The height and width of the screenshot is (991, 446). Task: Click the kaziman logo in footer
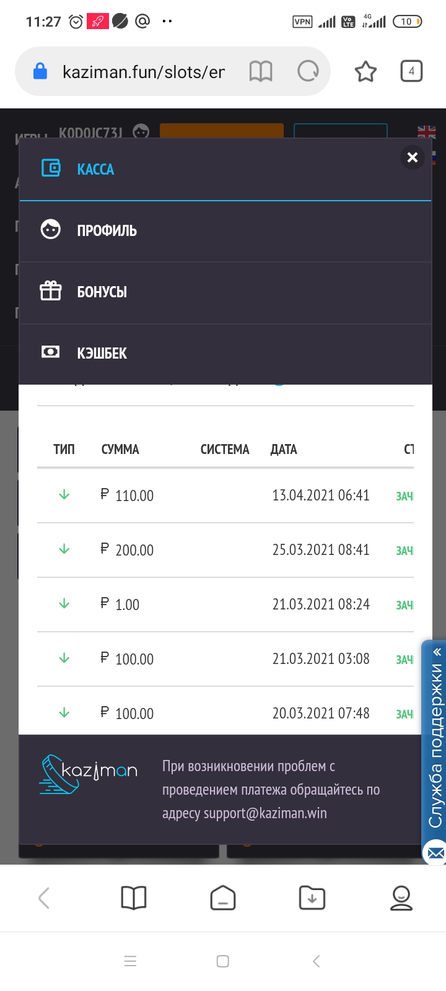(x=89, y=774)
